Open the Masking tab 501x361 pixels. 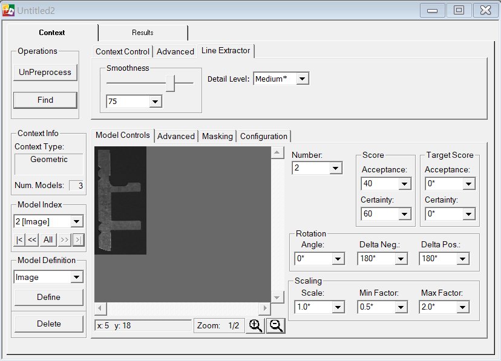click(218, 136)
